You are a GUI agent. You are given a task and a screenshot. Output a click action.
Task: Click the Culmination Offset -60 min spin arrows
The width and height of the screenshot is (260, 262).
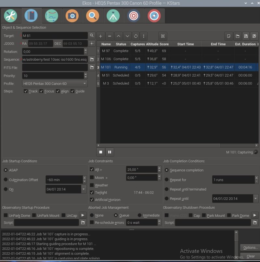(x=84, y=180)
